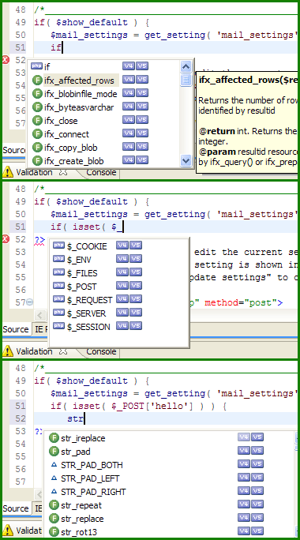The image size is (300, 540).
Task: Click the scrollbar thumb beside ifx_affected_rows
Action: [186, 80]
